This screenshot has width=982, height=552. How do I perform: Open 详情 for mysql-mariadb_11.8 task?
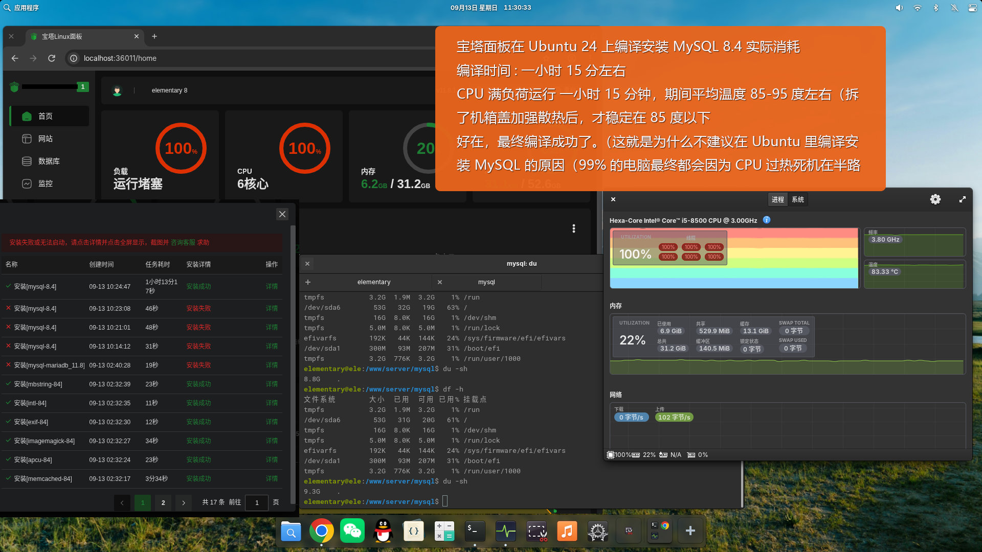pos(272,365)
